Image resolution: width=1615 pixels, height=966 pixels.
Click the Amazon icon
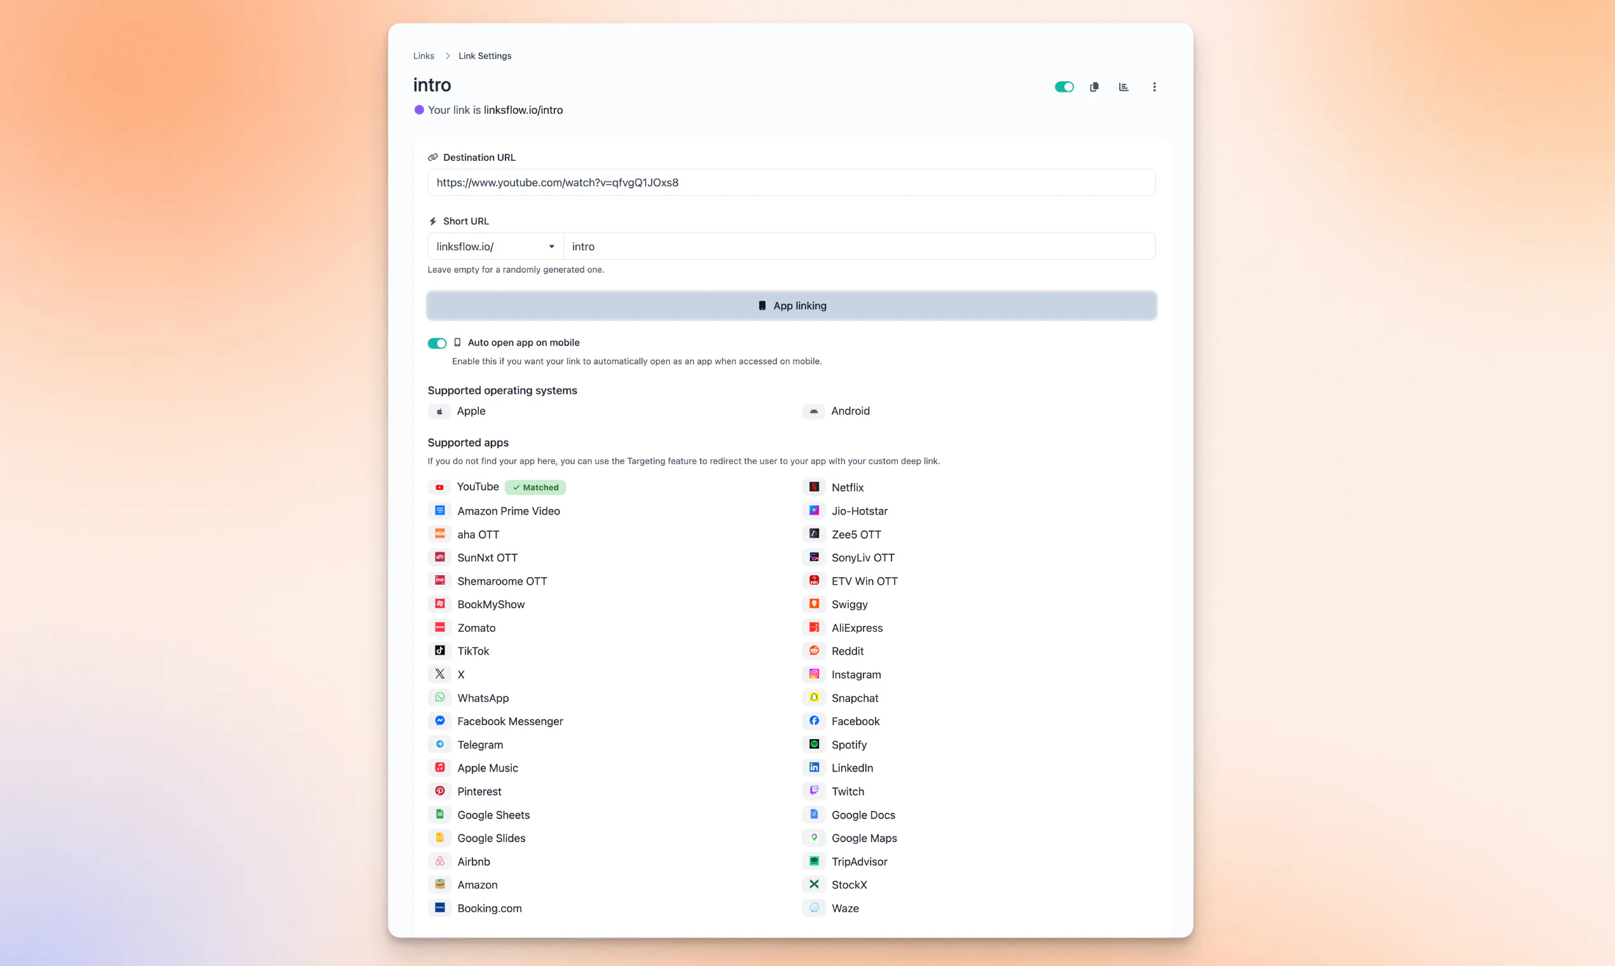[439, 885]
